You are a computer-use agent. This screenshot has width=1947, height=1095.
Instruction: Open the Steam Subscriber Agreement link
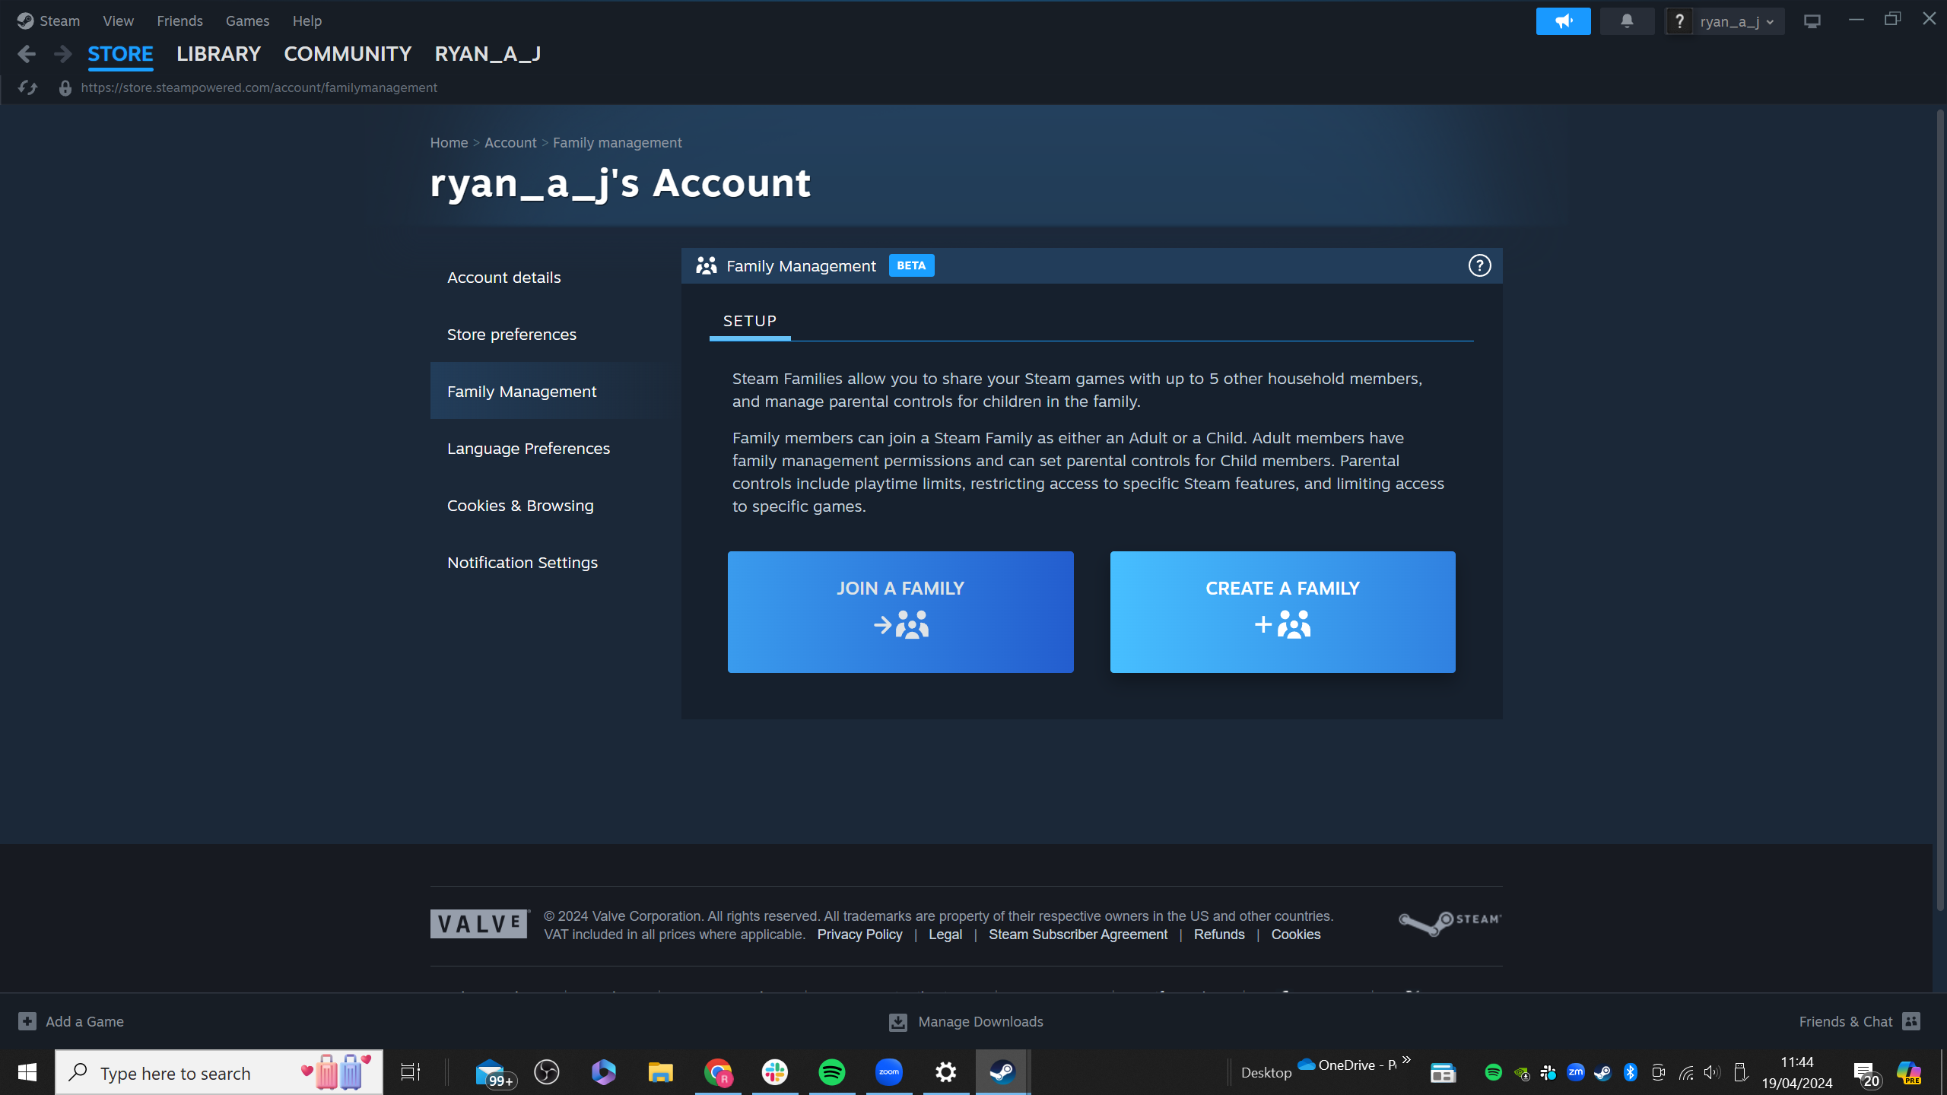(x=1078, y=935)
